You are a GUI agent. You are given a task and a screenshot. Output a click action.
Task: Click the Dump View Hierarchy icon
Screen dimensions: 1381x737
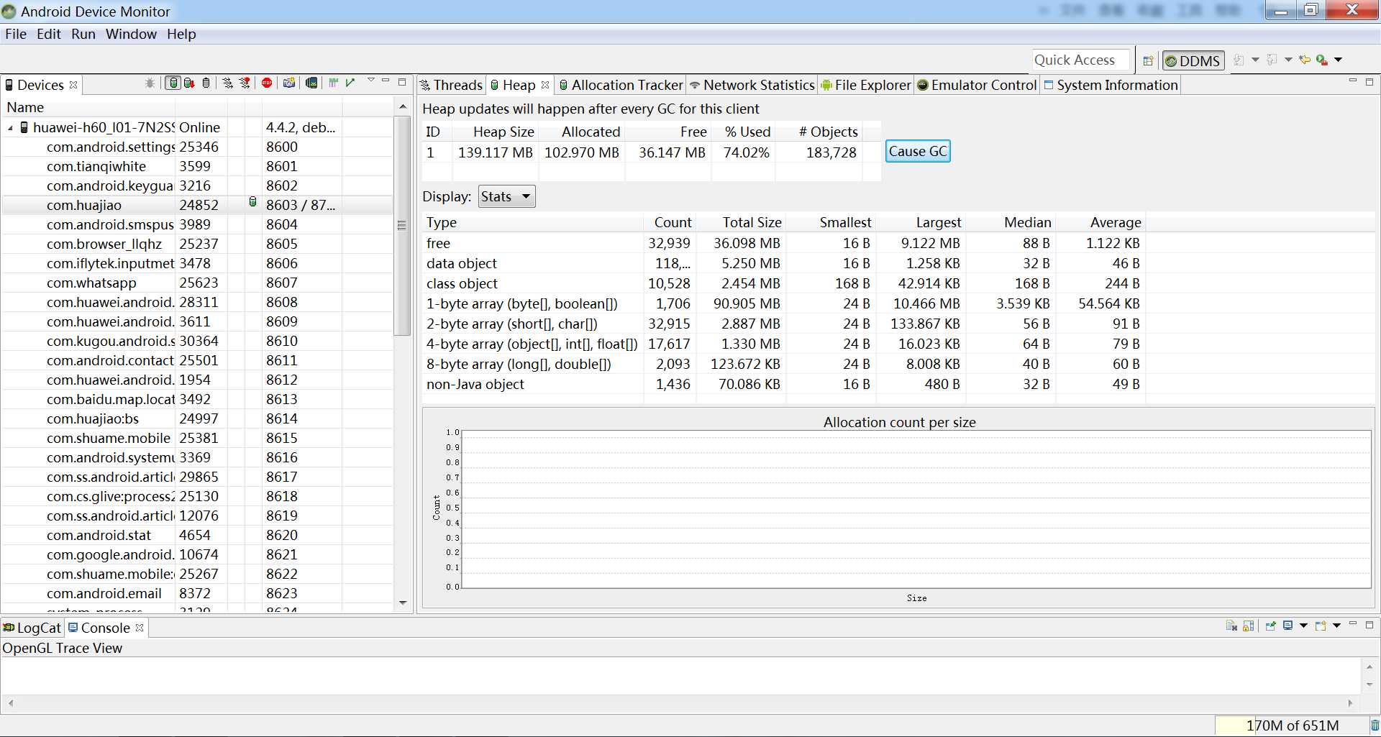(x=311, y=83)
